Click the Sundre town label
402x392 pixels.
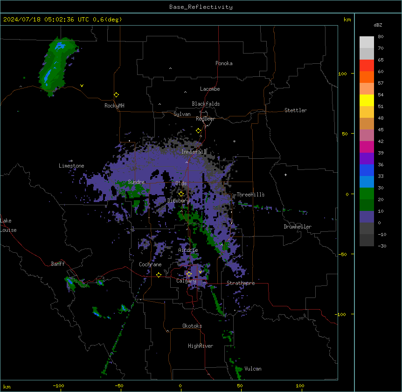pyautogui.click(x=136, y=182)
